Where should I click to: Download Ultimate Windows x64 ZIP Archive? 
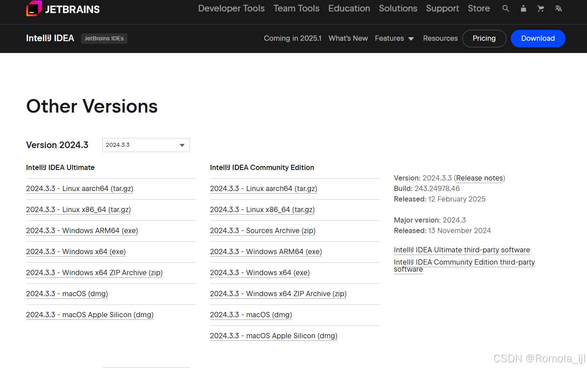(x=94, y=273)
